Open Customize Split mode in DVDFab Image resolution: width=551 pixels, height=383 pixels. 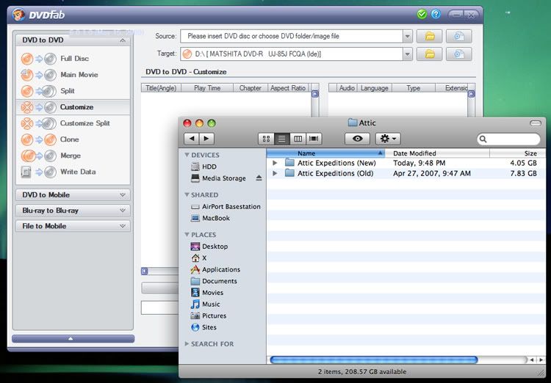point(73,123)
